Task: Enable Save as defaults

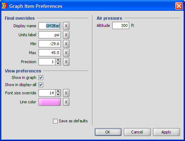Action: (55, 121)
